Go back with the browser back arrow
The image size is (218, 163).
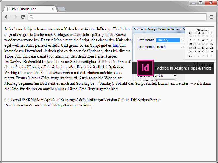[7, 17]
